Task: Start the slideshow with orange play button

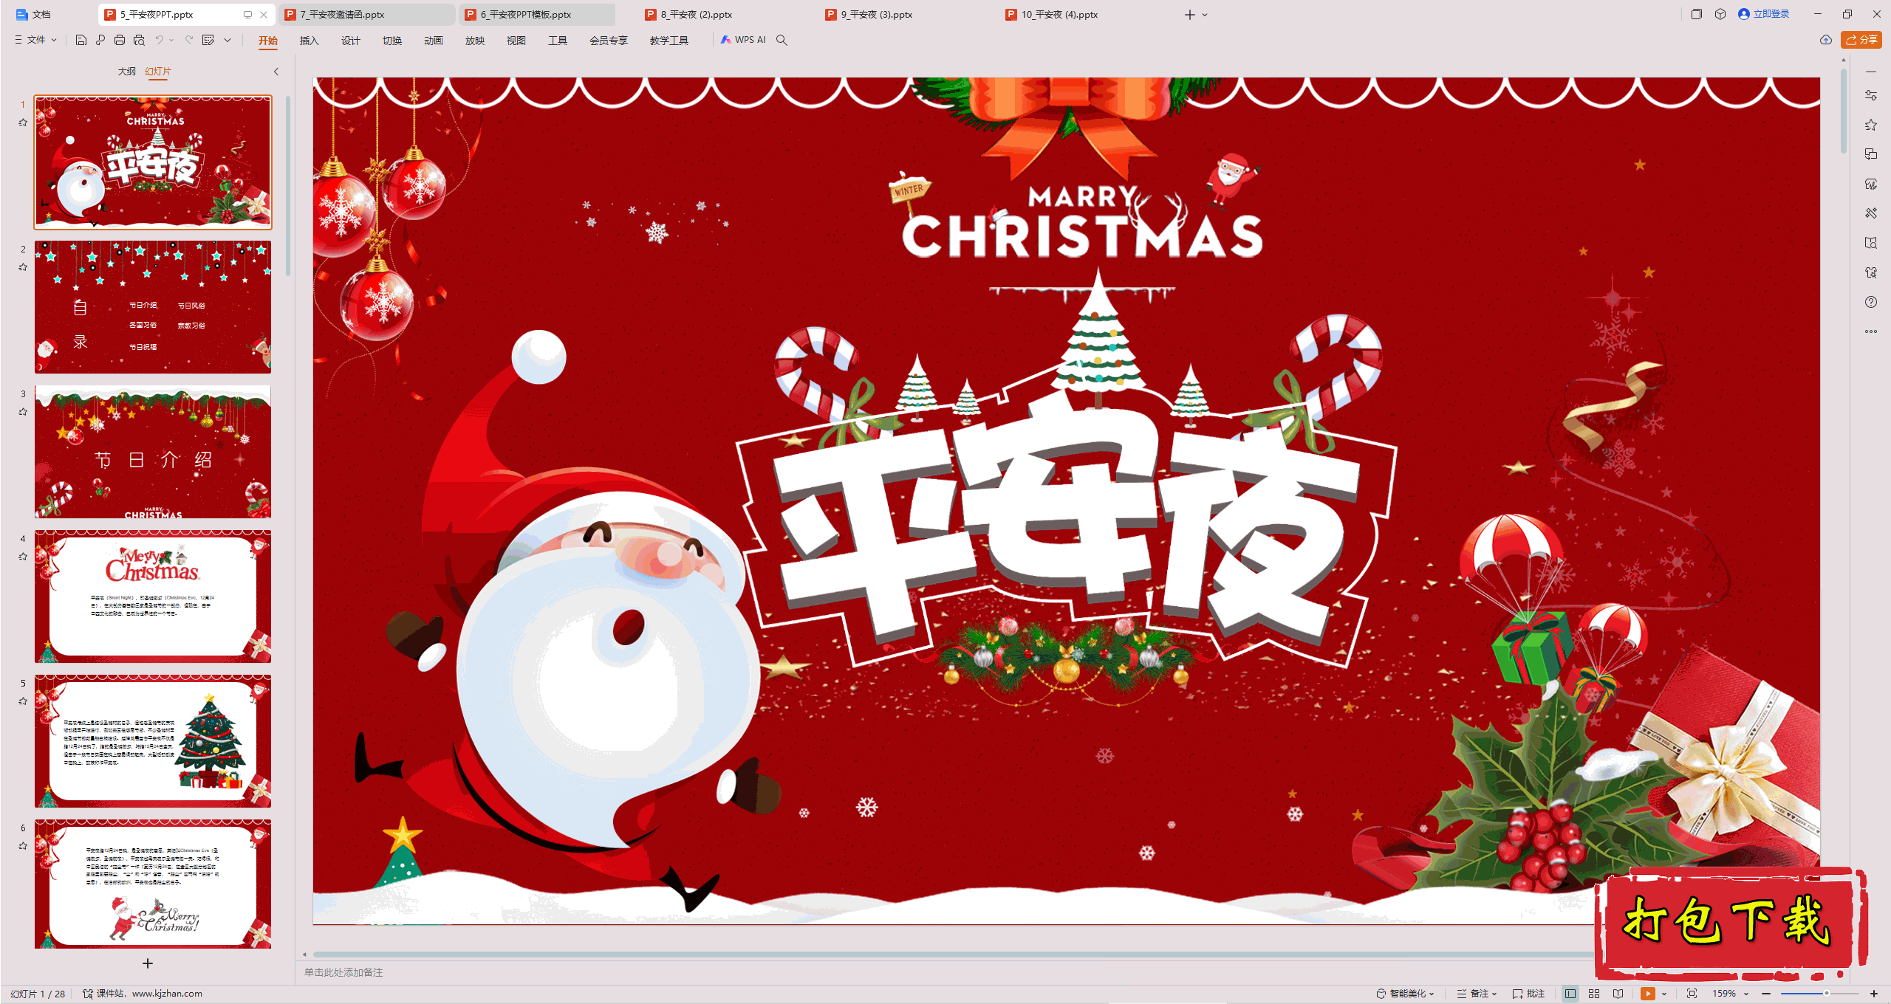Action: click(x=1648, y=994)
